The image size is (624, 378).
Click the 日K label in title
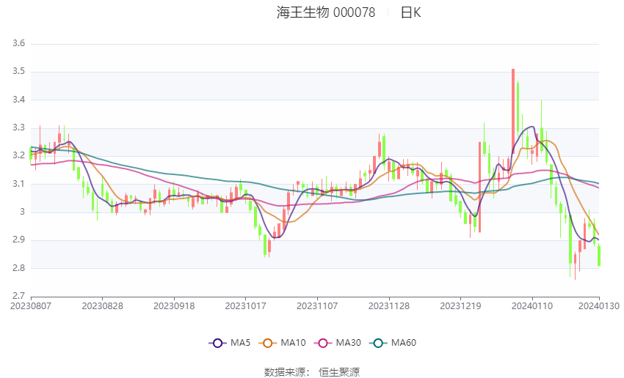tap(410, 12)
